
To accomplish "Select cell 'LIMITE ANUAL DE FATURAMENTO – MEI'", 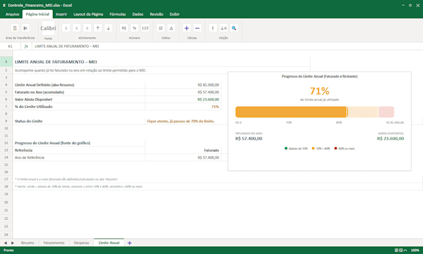I will (162, 61).
